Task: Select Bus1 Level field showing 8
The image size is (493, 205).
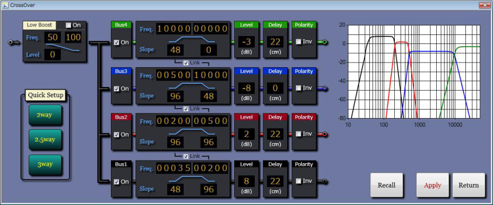Action: (x=246, y=181)
